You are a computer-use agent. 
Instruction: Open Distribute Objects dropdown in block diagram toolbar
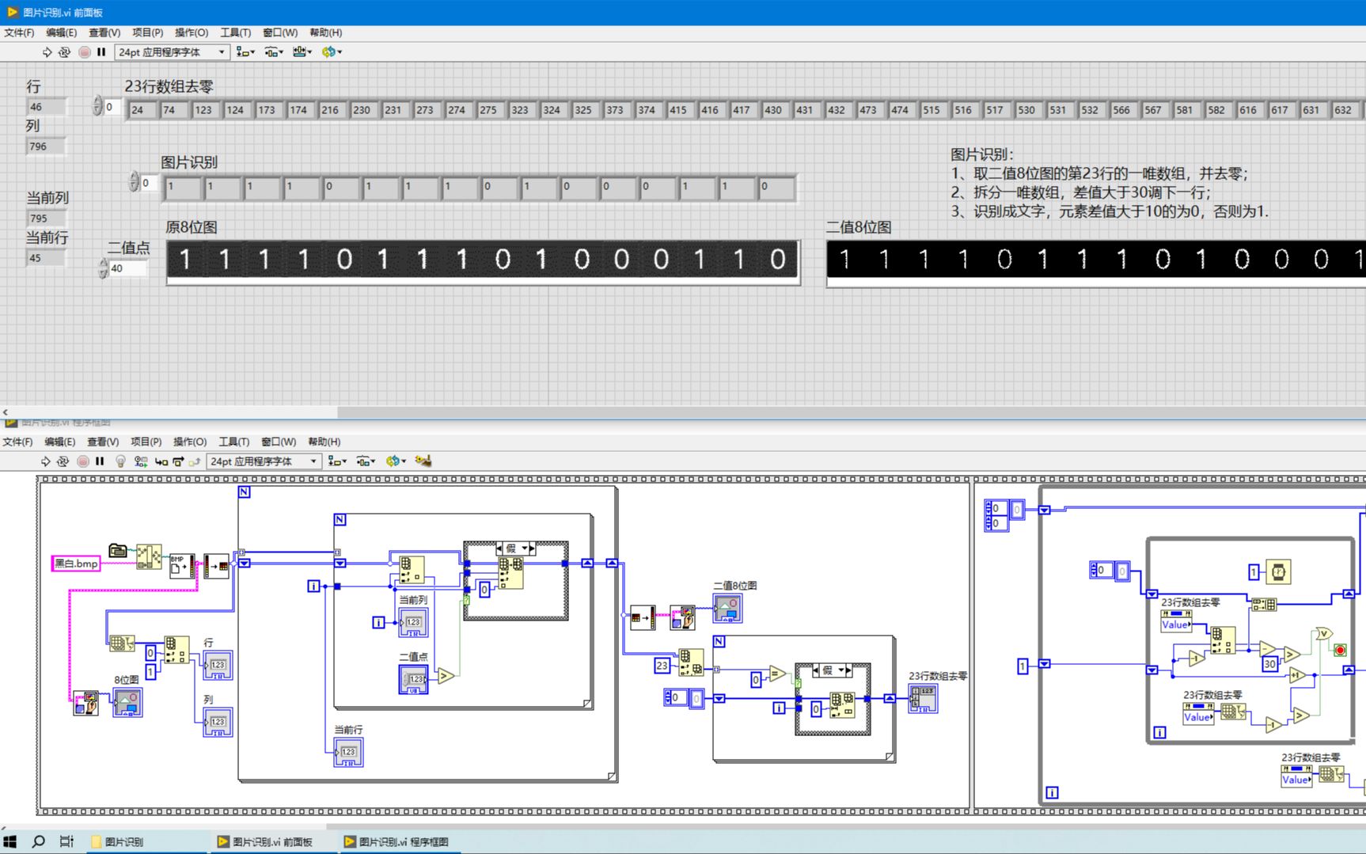pos(366,461)
